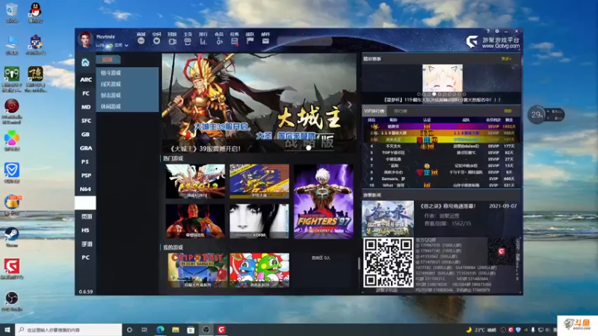This screenshot has width=598, height=336.
Task: Open the 商城 shop icon in top toolbar
Action: 141,41
